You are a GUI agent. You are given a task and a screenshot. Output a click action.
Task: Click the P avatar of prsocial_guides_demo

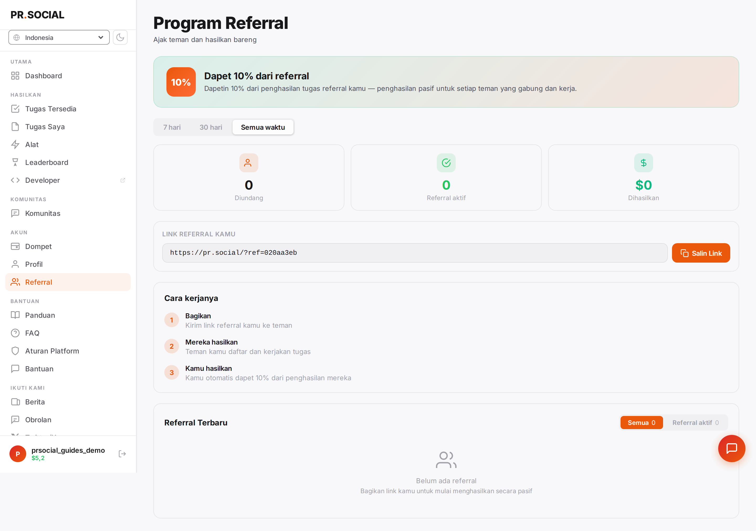(x=18, y=454)
